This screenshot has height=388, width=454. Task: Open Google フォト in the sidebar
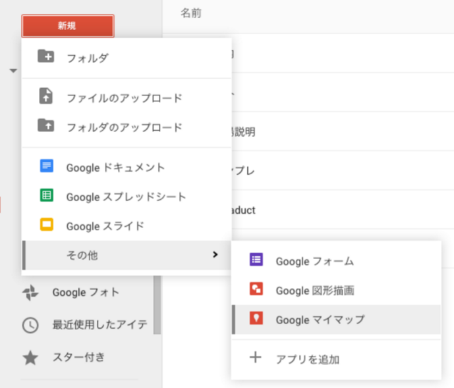tap(86, 293)
